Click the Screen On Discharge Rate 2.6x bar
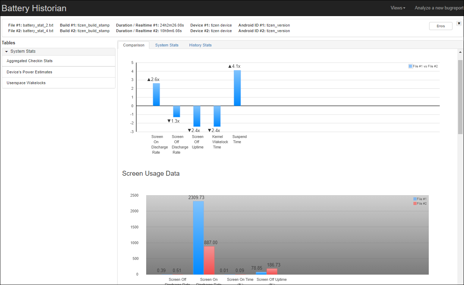The height and width of the screenshot is (285, 464). [x=156, y=94]
